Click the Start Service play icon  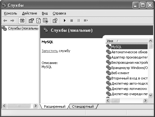point(65,21)
